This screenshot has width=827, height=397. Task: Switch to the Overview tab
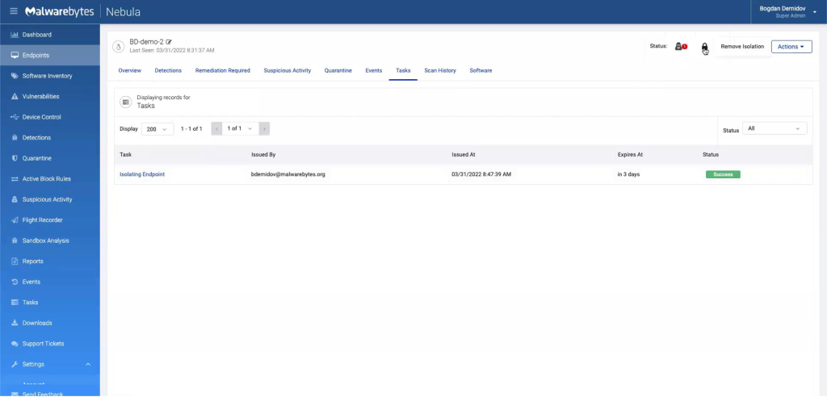[x=130, y=70]
